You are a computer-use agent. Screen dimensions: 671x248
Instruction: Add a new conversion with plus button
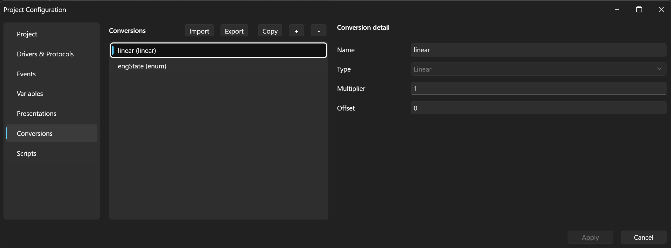(296, 31)
